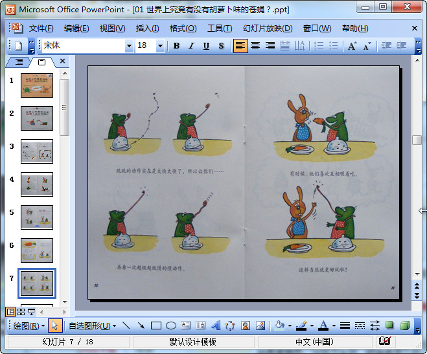Go to the previous slide using the double up arrow
The height and width of the screenshot is (354, 427).
(x=417, y=286)
